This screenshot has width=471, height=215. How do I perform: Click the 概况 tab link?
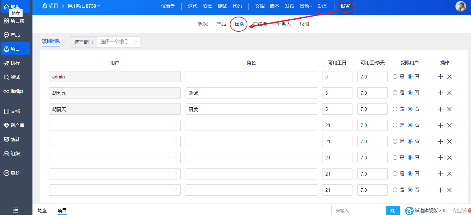click(x=203, y=24)
